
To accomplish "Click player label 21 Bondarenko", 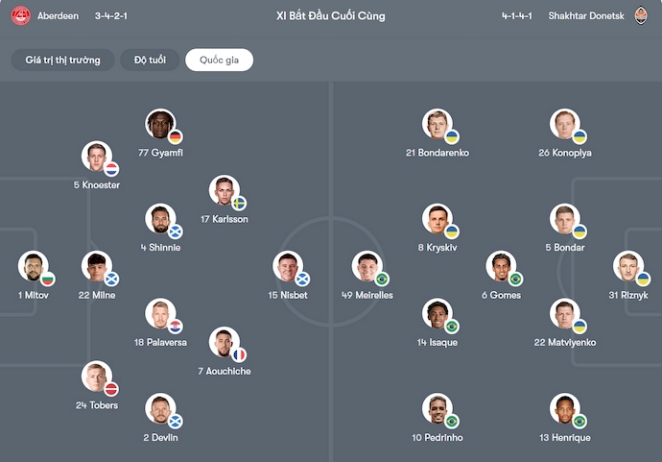I will (437, 153).
